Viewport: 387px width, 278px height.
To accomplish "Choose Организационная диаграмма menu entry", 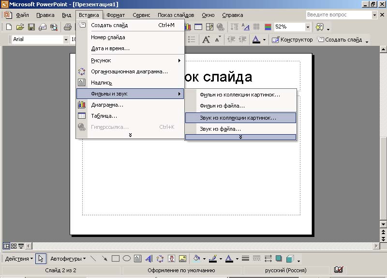I will pos(130,71).
